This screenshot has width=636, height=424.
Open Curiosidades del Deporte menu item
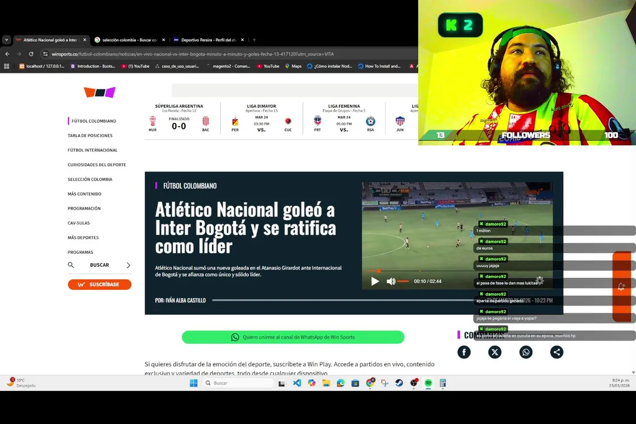97,165
